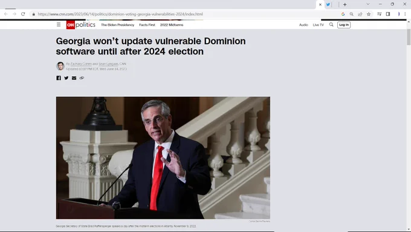Open the politics section link
The width and height of the screenshot is (411, 232).
click(85, 25)
